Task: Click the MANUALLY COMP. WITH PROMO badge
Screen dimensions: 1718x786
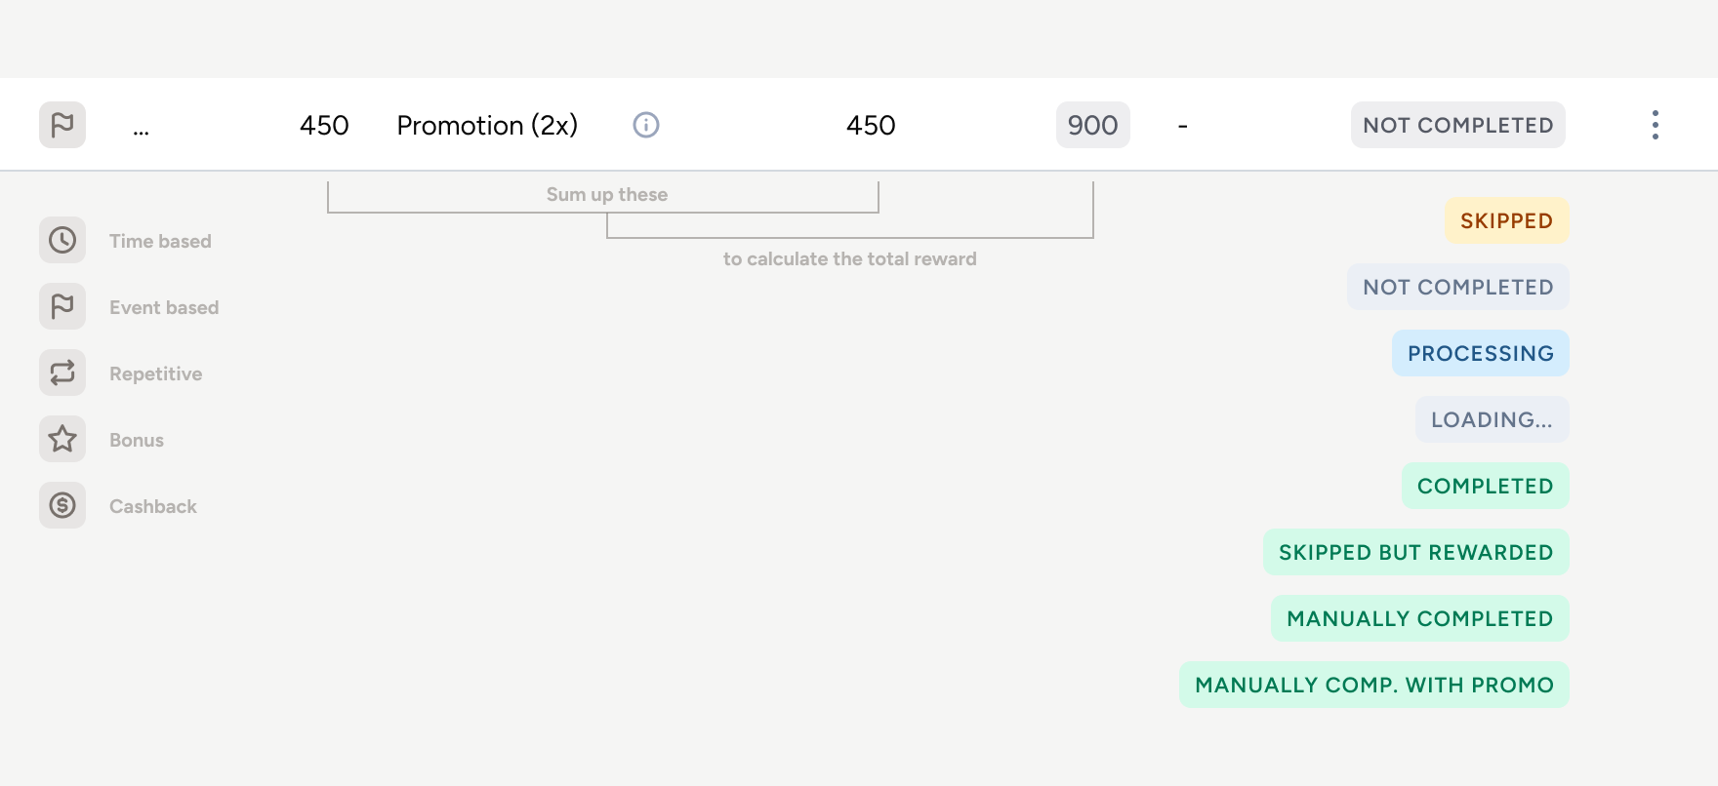Action: pos(1374,685)
